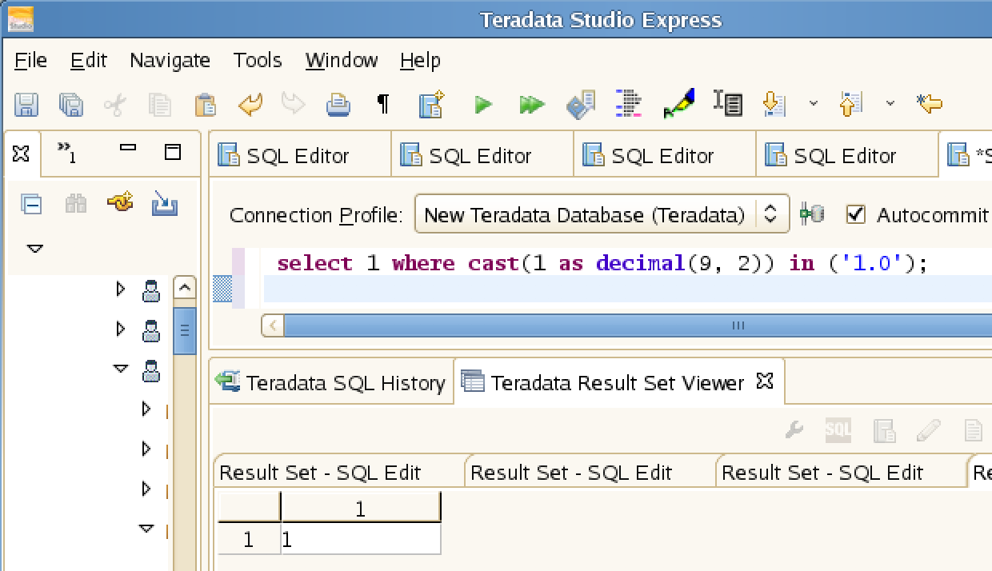Show hidden views chevron with 1
Screen dimensions: 992x571
coord(67,152)
